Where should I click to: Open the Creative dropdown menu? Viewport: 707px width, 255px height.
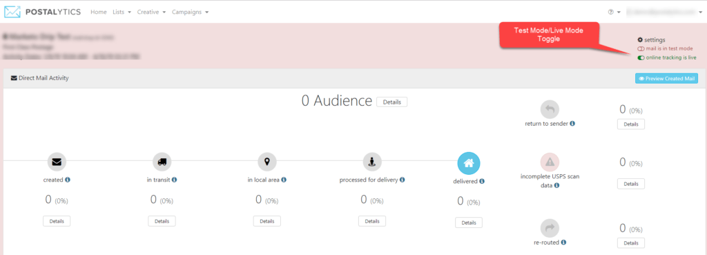tap(151, 12)
